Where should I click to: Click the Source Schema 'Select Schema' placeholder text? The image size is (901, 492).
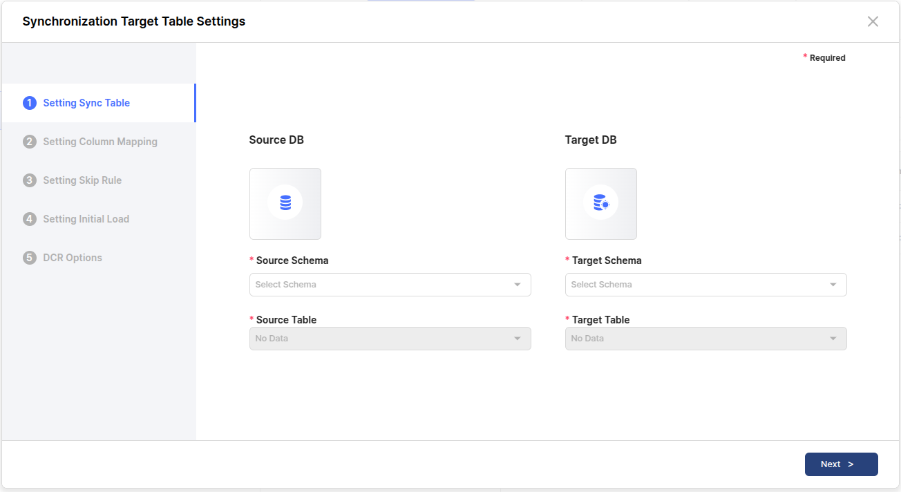[x=285, y=285]
